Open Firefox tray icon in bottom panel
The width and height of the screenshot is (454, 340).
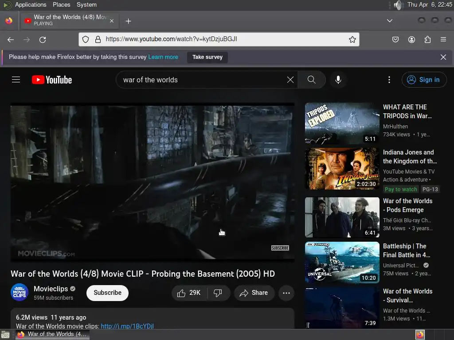coord(420,335)
